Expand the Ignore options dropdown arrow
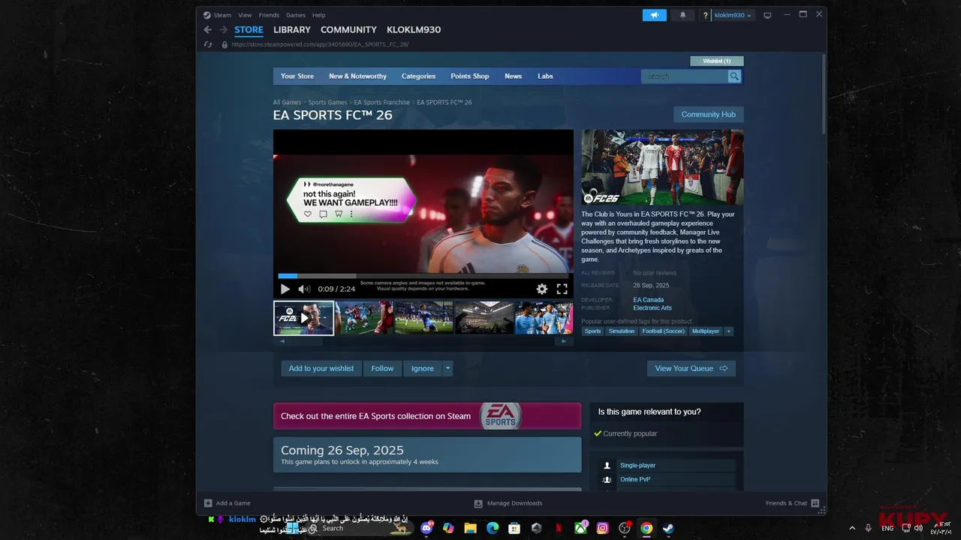This screenshot has height=540, width=961. pos(447,368)
